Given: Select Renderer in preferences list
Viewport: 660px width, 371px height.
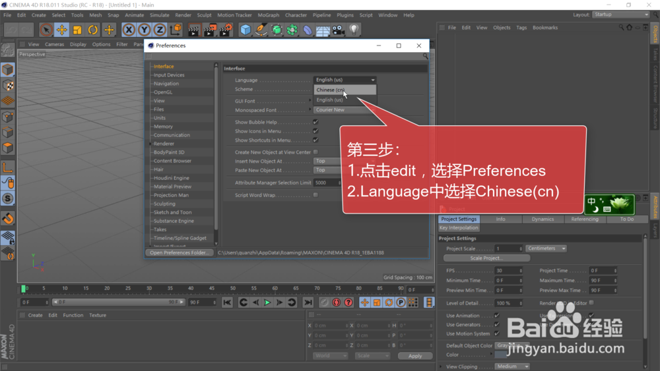Looking at the screenshot, I should 164,144.
